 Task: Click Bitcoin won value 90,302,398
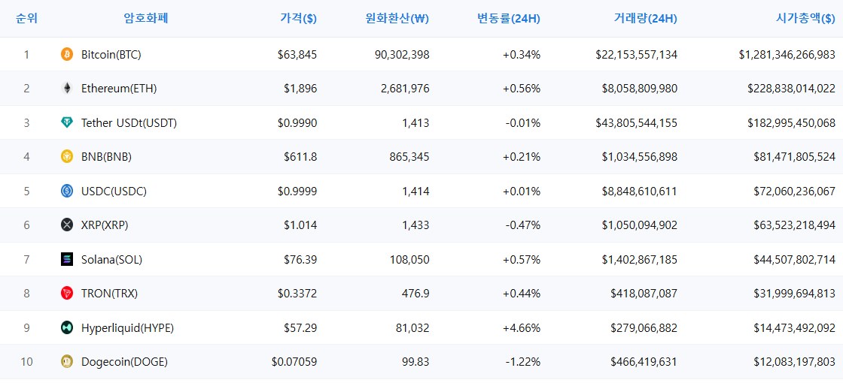(x=403, y=54)
